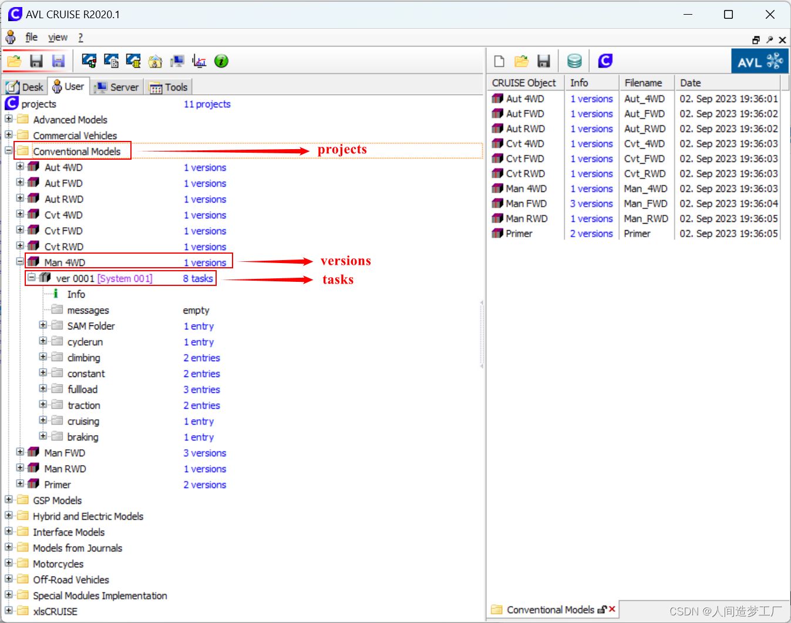Screen dimensions: 791x623
Task: Collapse the Conventional Models folder
Action: [9, 151]
